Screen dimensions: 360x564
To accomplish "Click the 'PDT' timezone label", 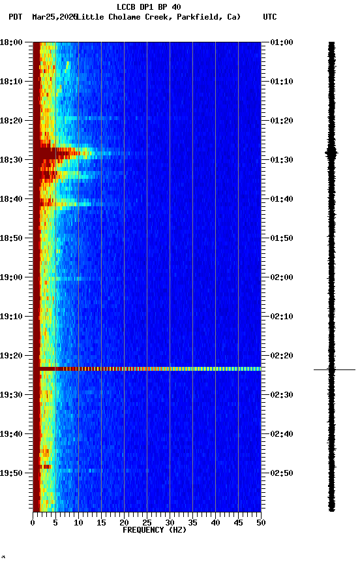I will 16,17.
